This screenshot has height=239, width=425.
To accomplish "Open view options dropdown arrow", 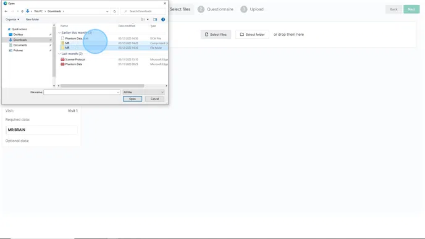I will coord(148,20).
